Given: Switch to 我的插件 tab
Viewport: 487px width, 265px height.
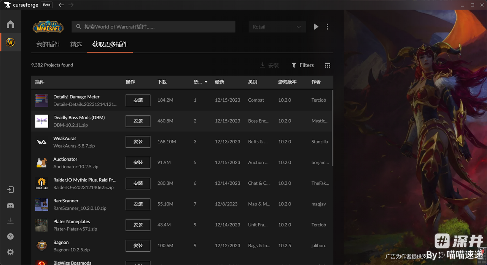Looking at the screenshot, I should point(48,44).
